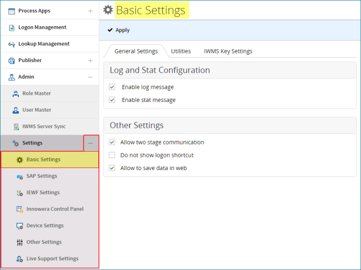Click the Enable log message label
Viewport: 361px width, 270px height.
pos(148,87)
